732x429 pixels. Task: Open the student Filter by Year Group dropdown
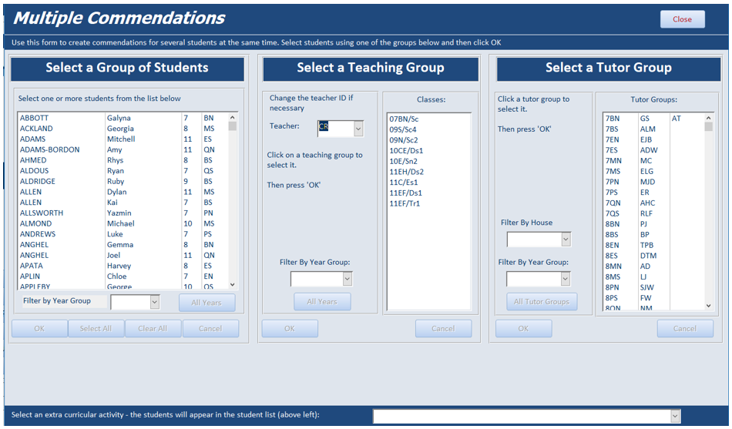(155, 302)
